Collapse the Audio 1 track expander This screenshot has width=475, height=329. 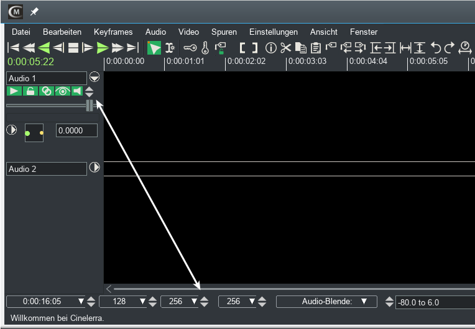95,77
